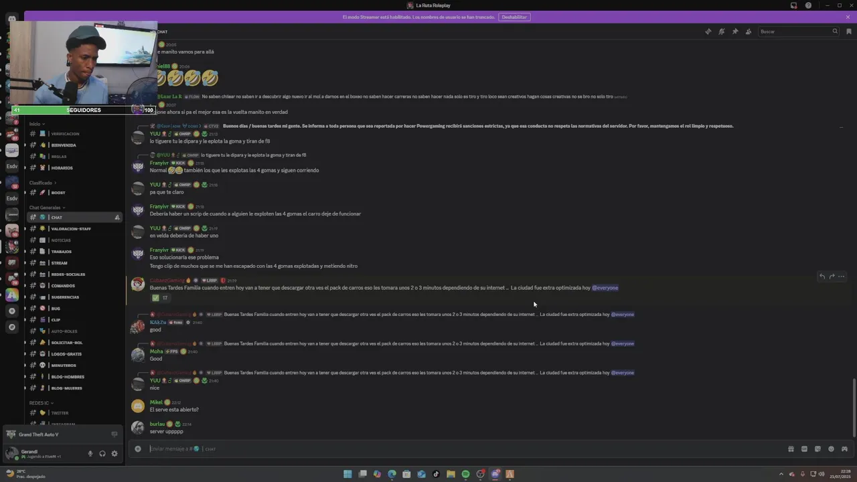Open the threads icon in channel header

tap(708, 31)
